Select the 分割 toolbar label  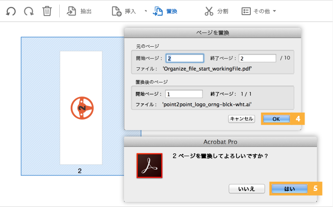(x=223, y=11)
